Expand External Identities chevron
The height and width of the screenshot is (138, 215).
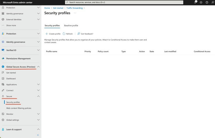38,20
